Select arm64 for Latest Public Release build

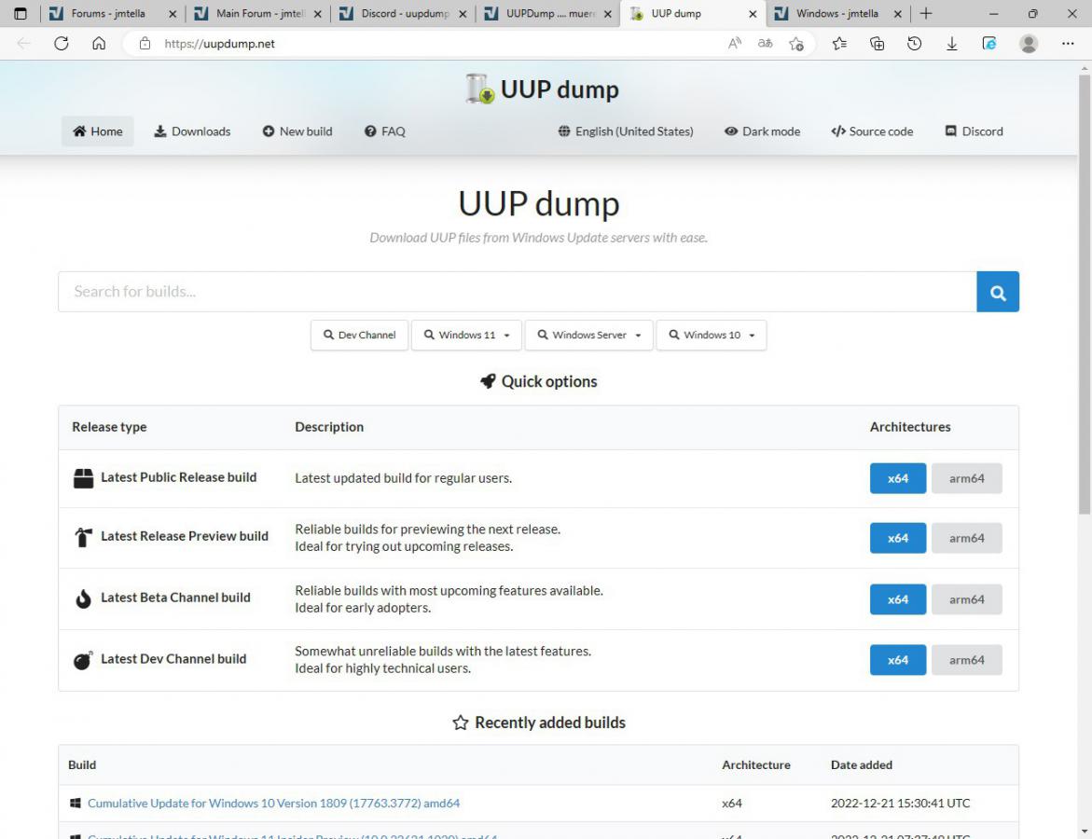pos(966,478)
